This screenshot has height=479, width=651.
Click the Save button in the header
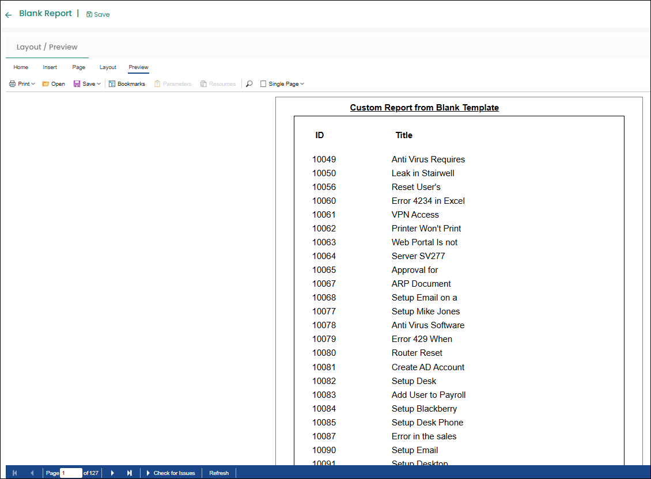98,14
